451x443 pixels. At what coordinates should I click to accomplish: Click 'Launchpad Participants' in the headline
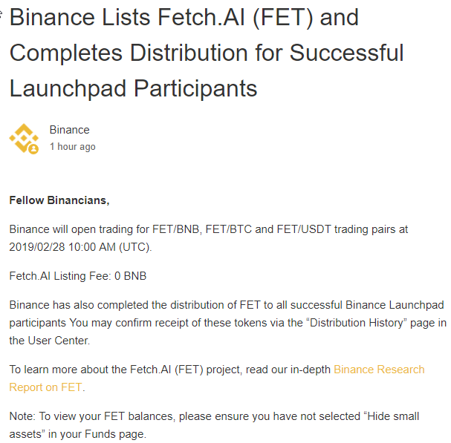pos(133,88)
